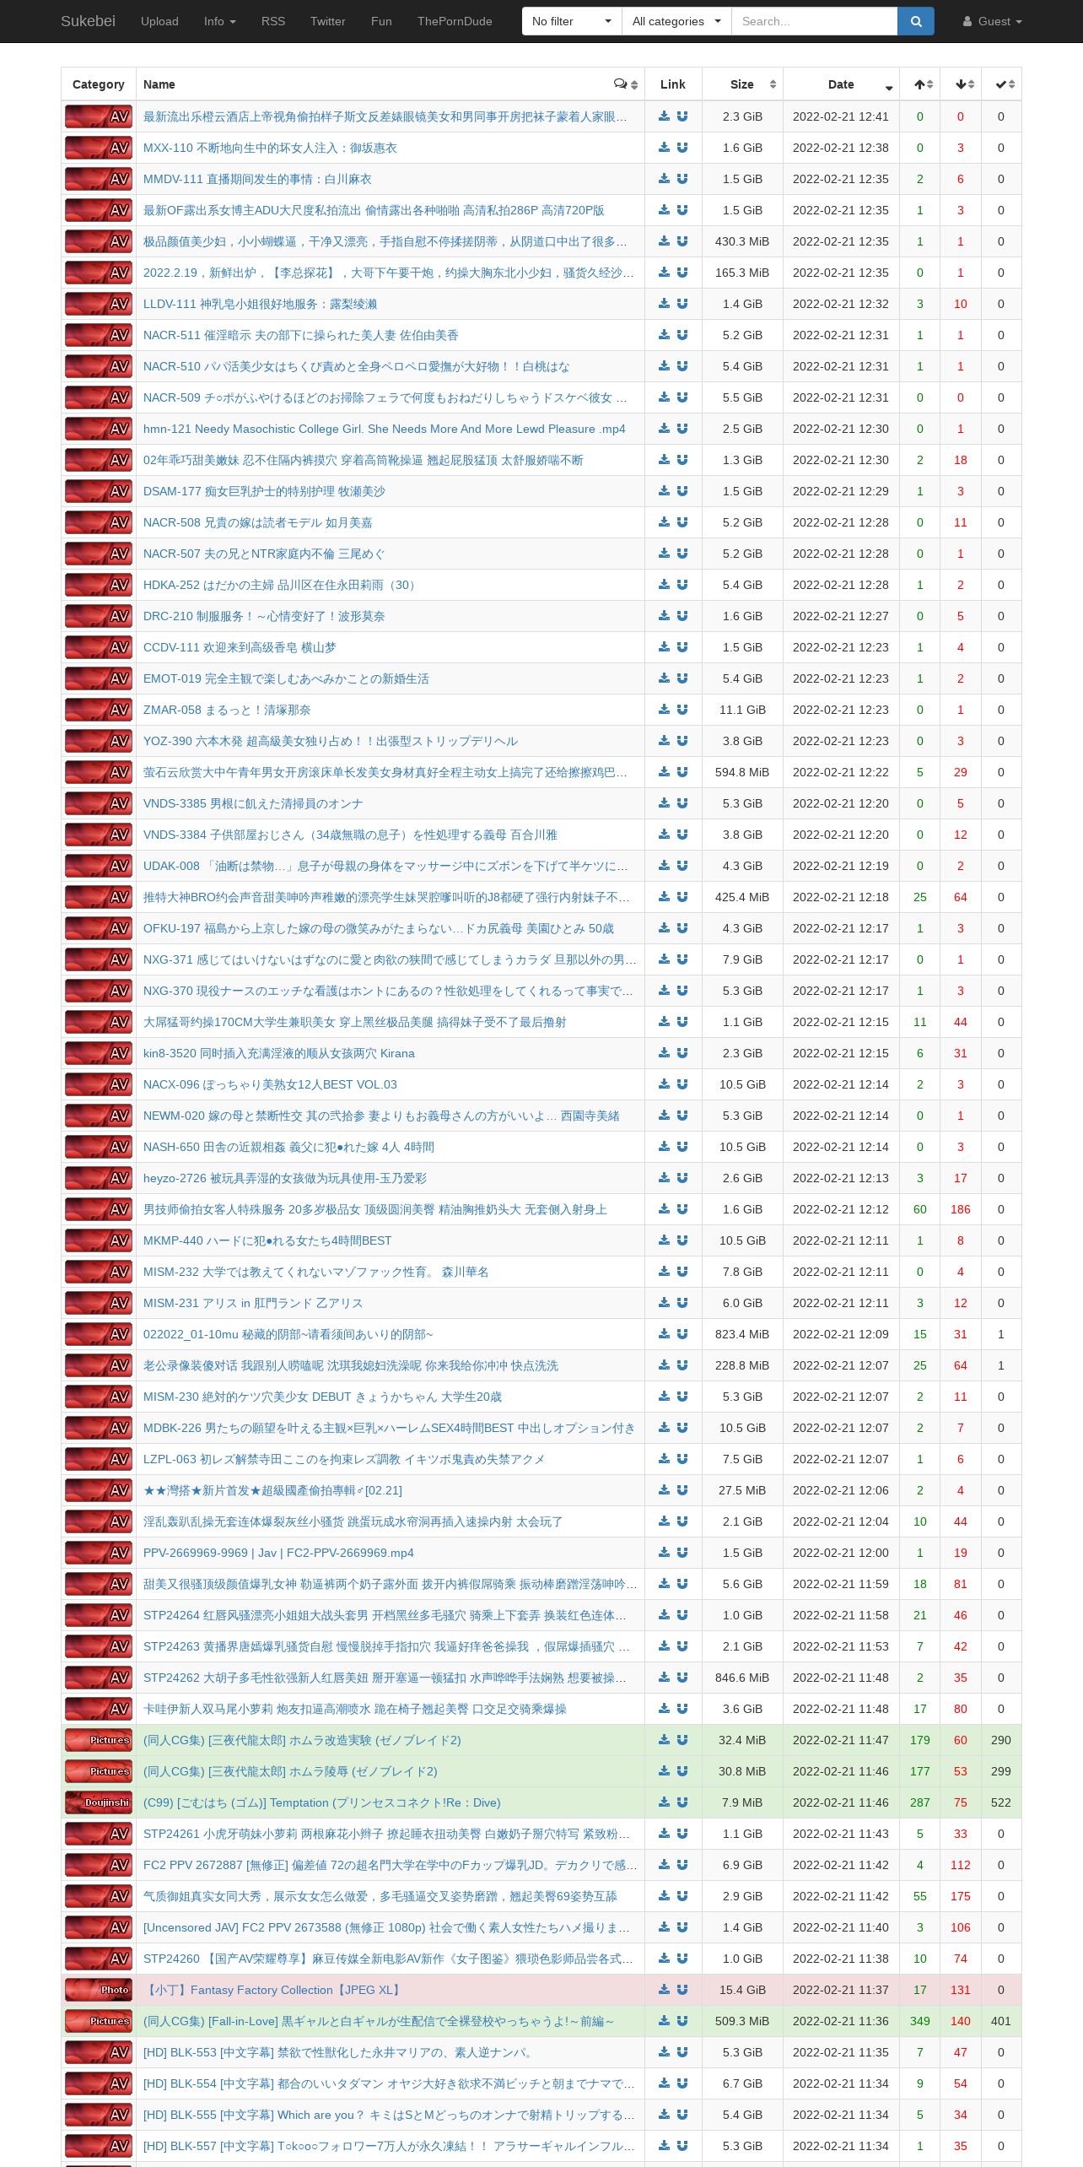Download torrent for NACR-511 row
The height and width of the screenshot is (2167, 1083).
(664, 335)
